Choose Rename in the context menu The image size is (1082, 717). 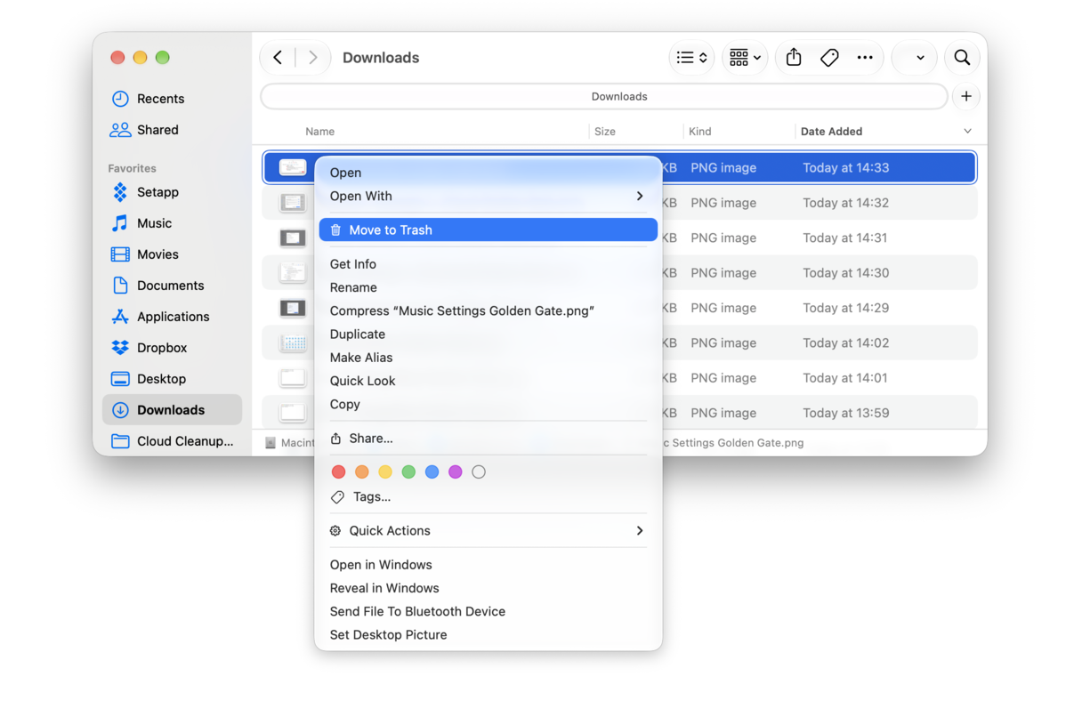(x=488, y=287)
